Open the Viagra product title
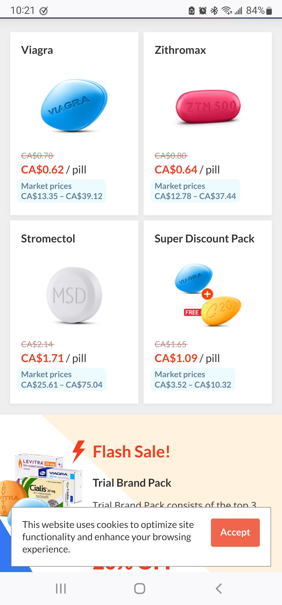 [x=37, y=50]
